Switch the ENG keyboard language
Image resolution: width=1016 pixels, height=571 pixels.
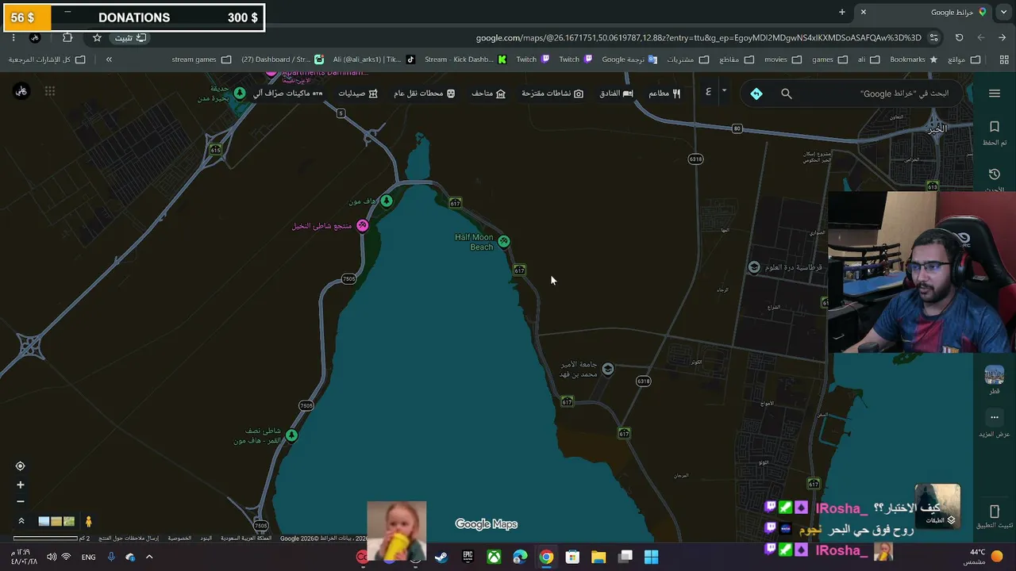(88, 557)
